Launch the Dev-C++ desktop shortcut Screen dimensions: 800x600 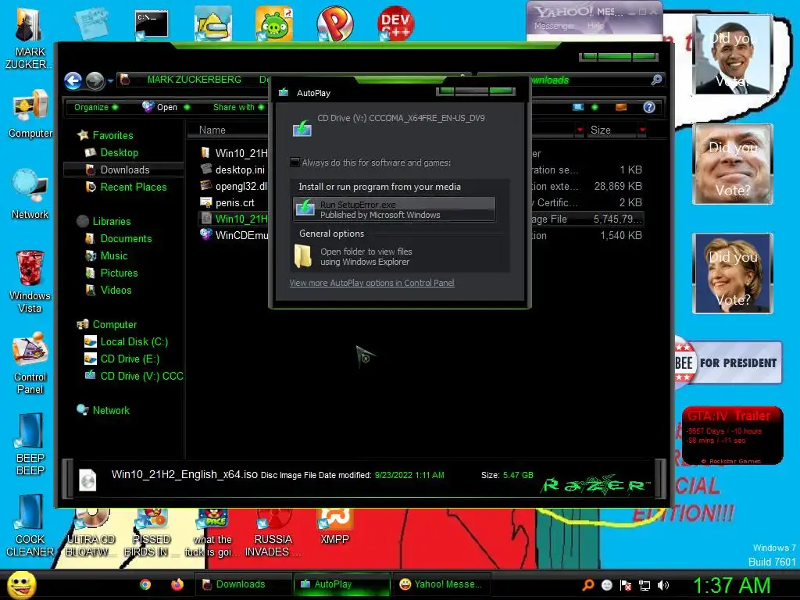click(396, 23)
